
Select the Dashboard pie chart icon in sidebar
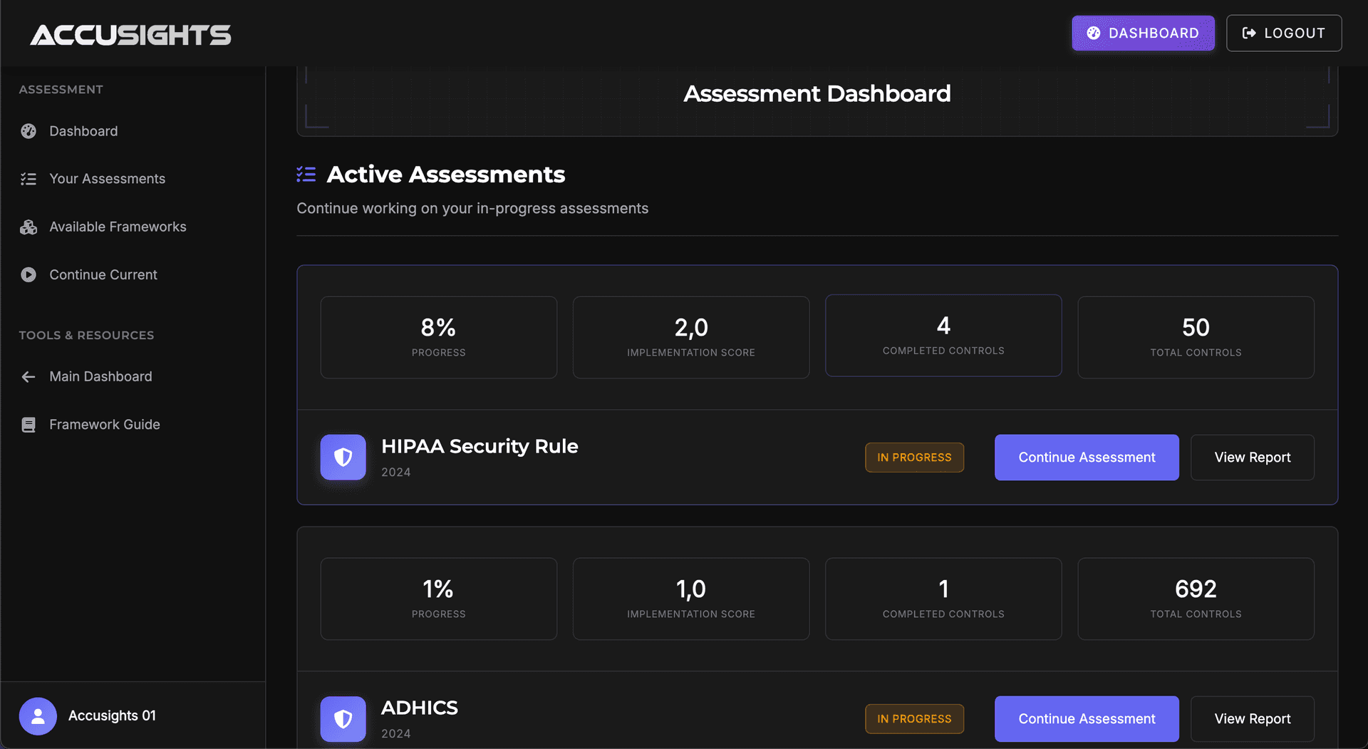click(28, 131)
